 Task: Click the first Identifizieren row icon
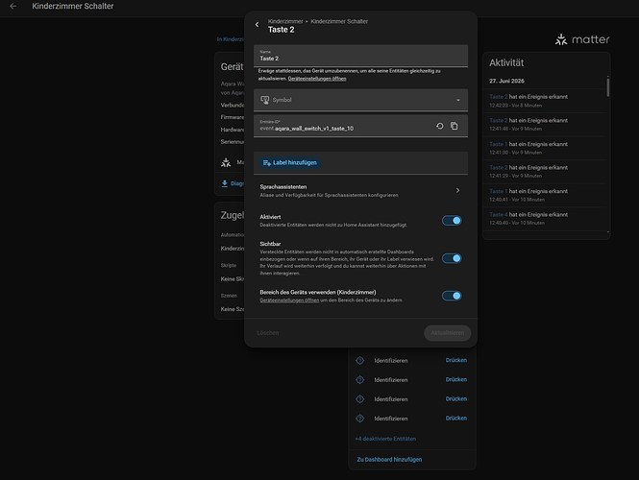point(359,360)
